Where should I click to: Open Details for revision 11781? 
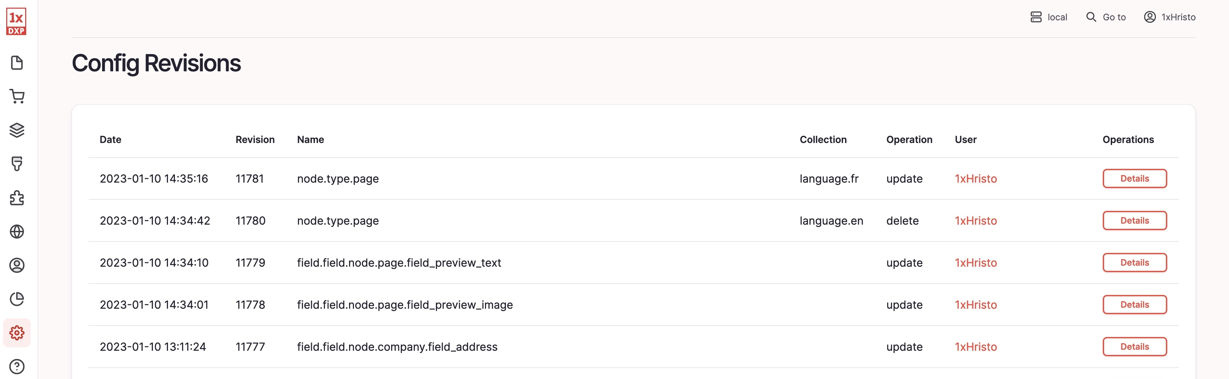click(x=1134, y=179)
